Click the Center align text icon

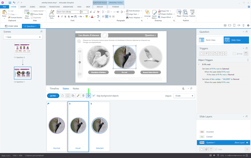click(107, 17)
